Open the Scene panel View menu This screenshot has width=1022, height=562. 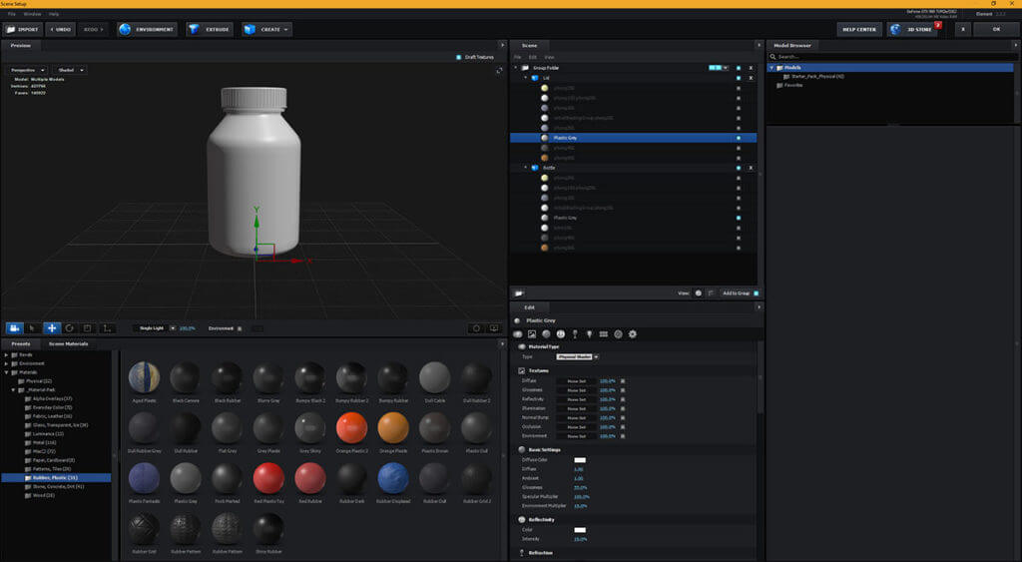point(549,57)
